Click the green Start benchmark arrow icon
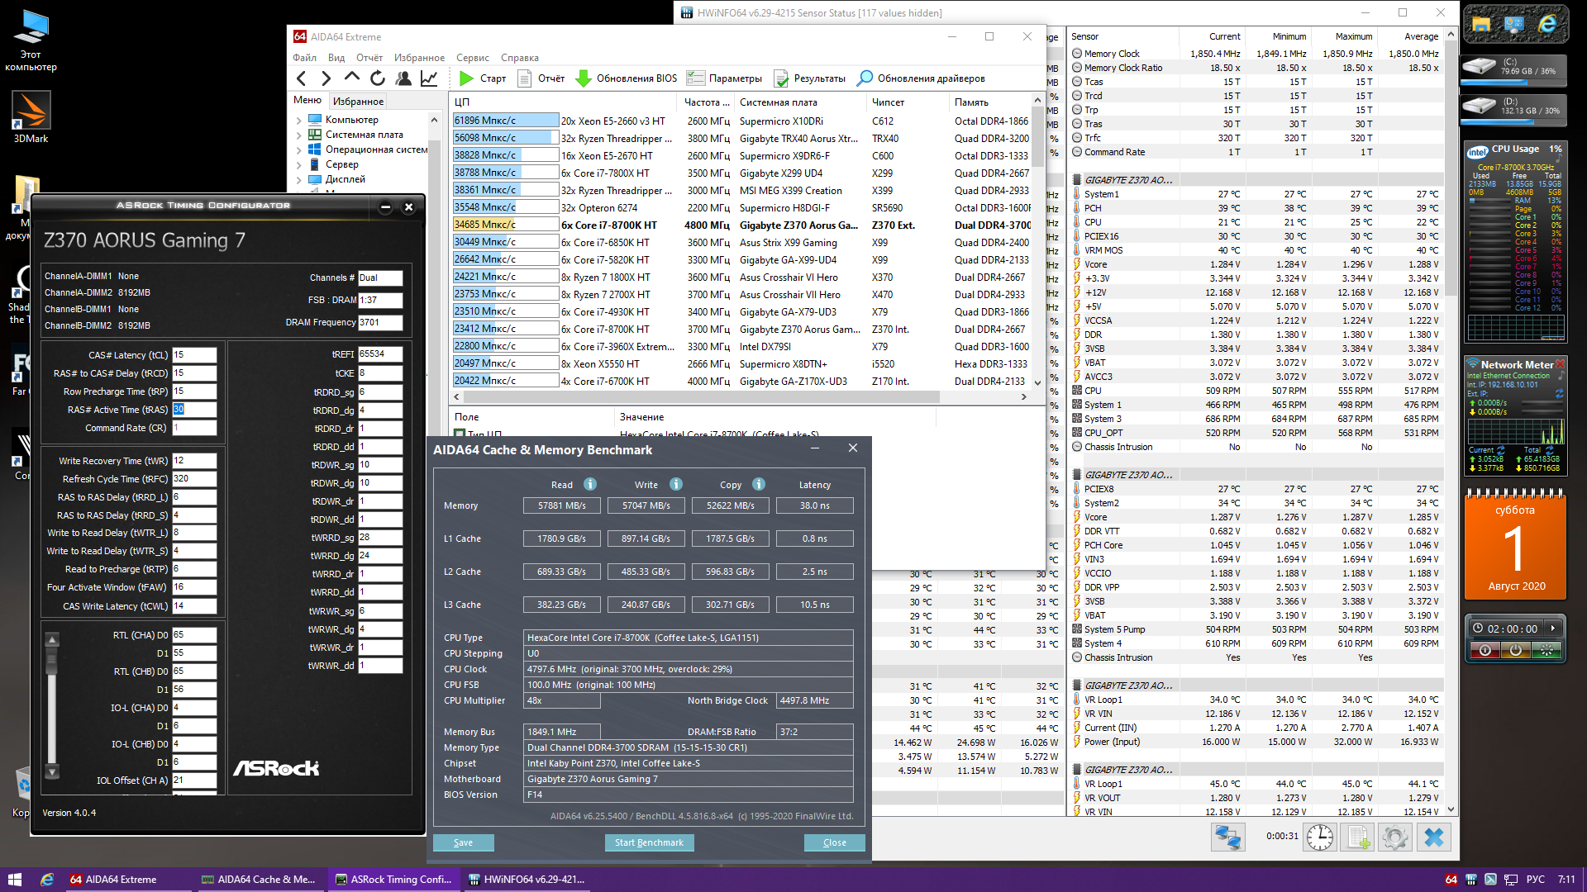 (466, 78)
